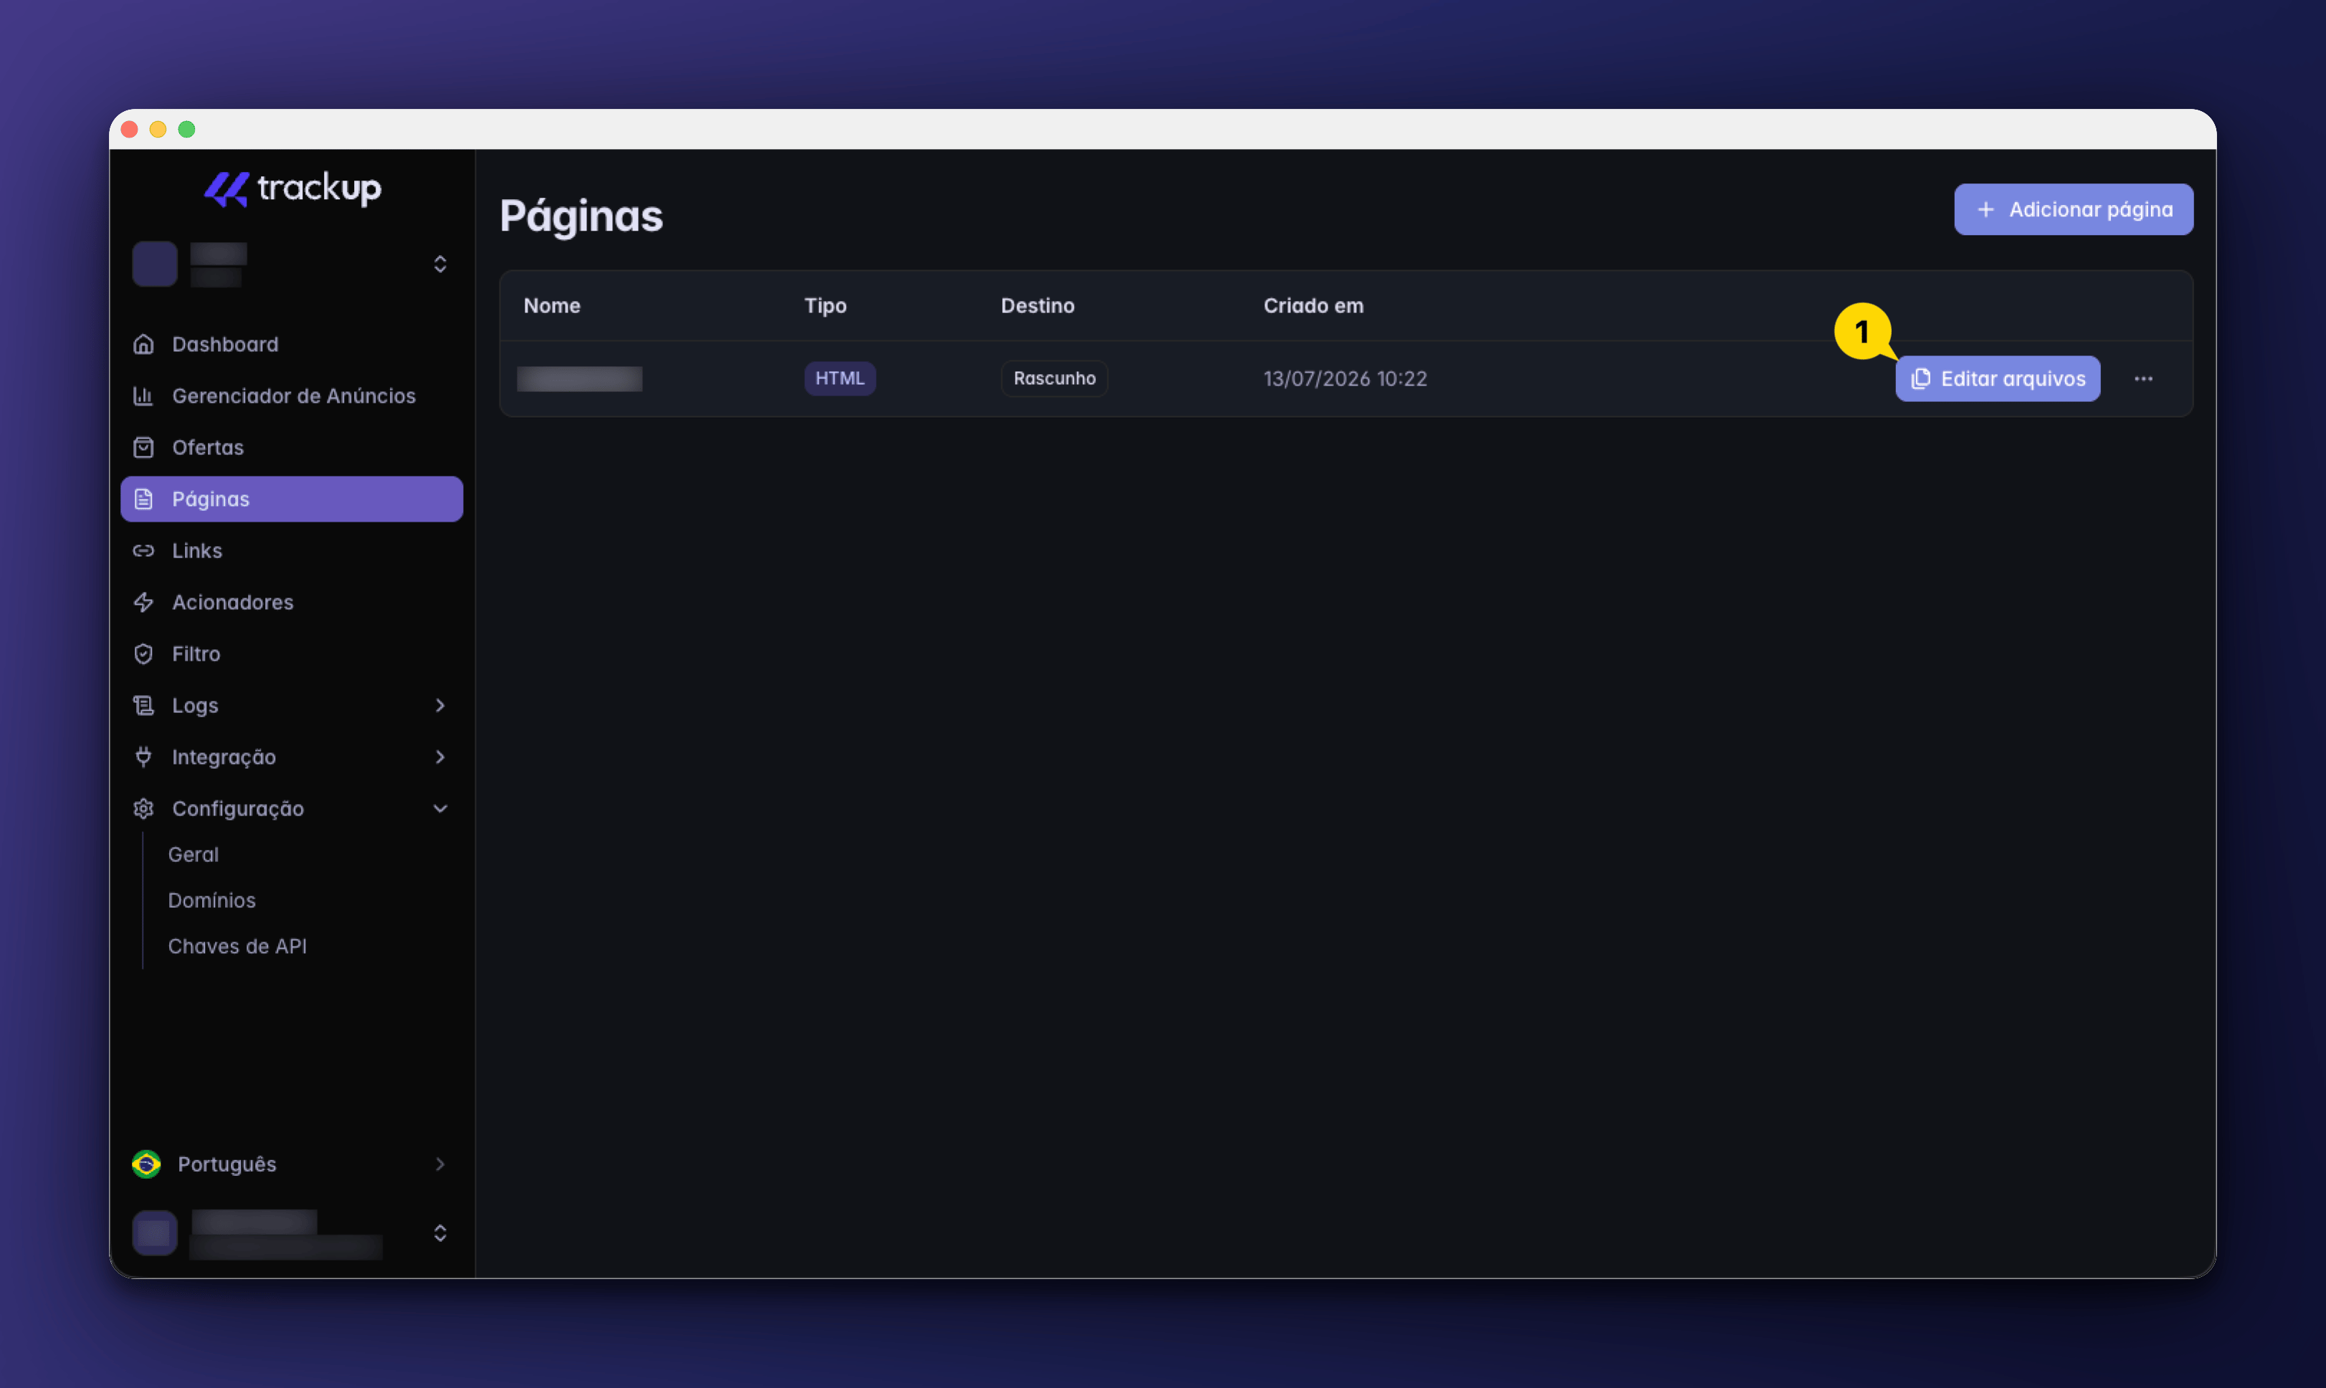Viewport: 2326px width, 1388px height.
Task: Expand the Integração submenu chevron
Action: click(439, 756)
